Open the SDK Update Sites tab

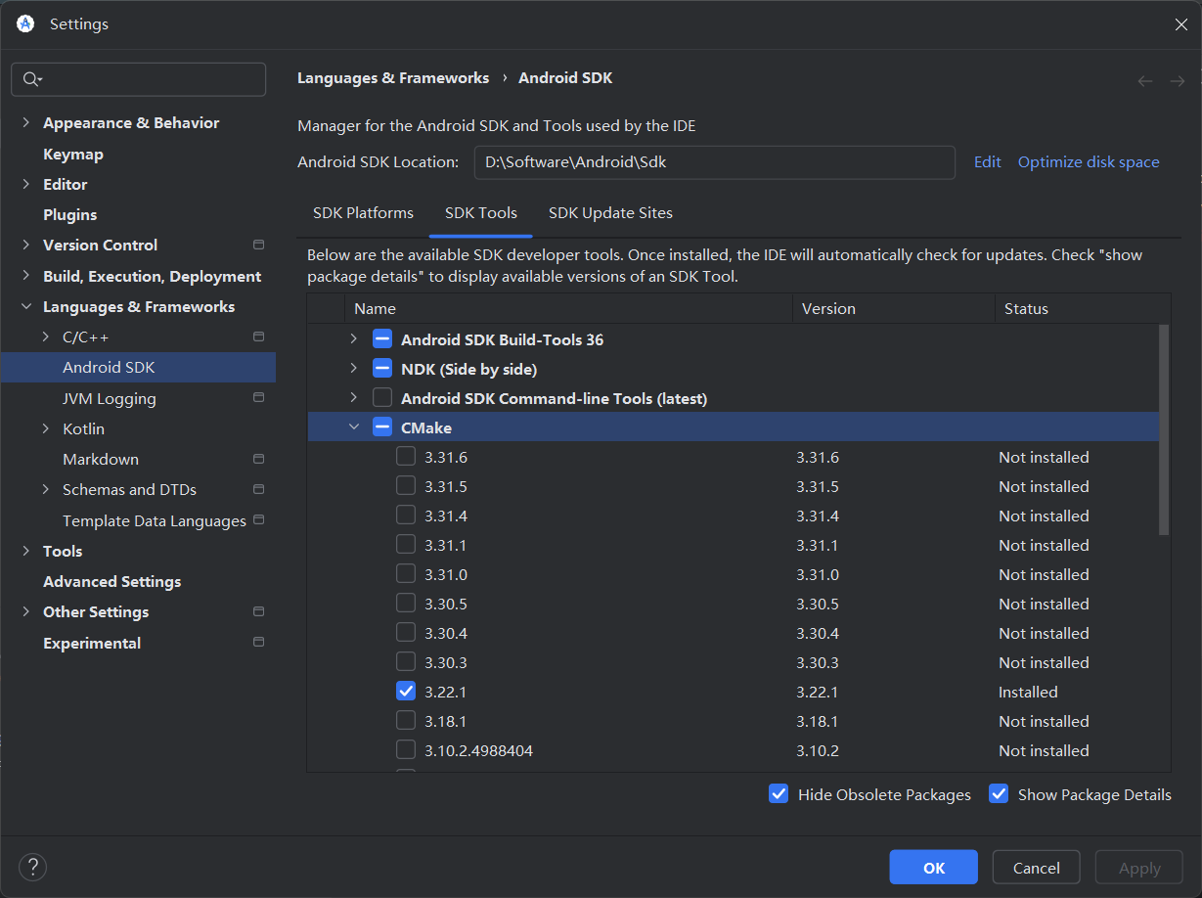coord(610,212)
